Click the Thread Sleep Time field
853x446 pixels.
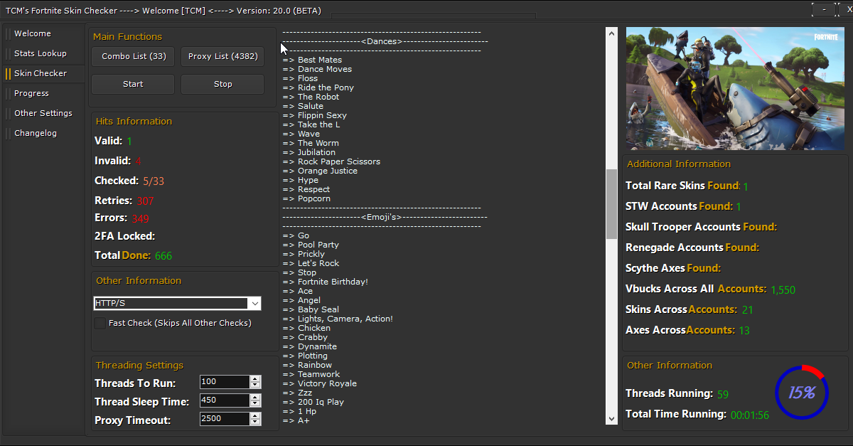point(224,400)
